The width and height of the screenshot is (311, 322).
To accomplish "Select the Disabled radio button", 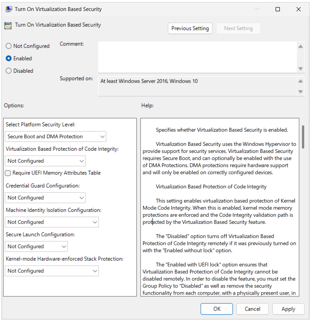I will point(8,71).
